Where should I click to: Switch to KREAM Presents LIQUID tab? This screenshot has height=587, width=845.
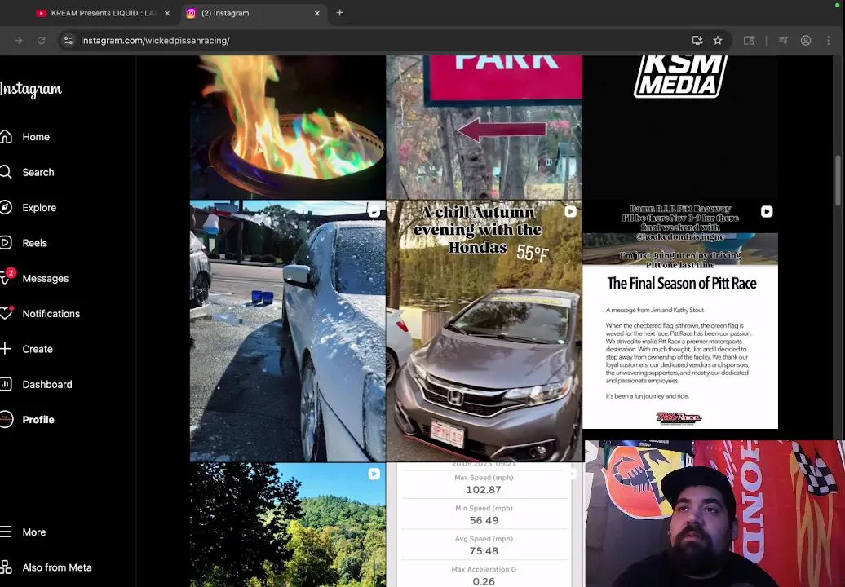[103, 14]
